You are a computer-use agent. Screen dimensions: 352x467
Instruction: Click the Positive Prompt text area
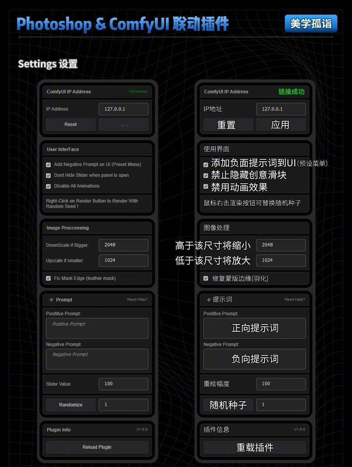(x=97, y=328)
